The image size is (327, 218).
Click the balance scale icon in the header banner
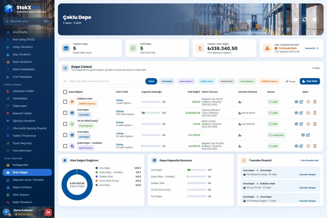coord(295,19)
